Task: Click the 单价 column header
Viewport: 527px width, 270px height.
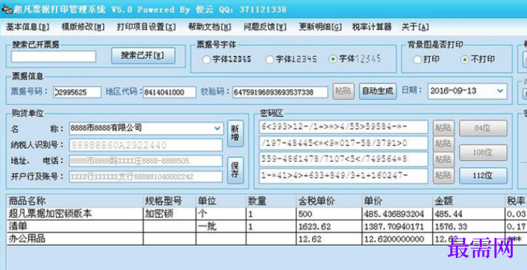Action: 397,201
